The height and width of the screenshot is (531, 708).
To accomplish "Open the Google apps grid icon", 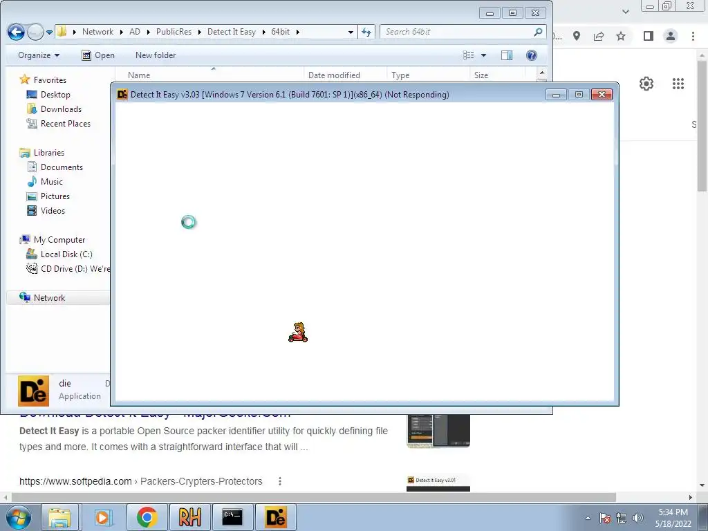I will [x=678, y=84].
